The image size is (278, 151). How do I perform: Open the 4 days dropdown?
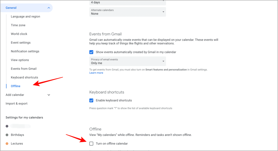pyautogui.click(x=128, y=2)
